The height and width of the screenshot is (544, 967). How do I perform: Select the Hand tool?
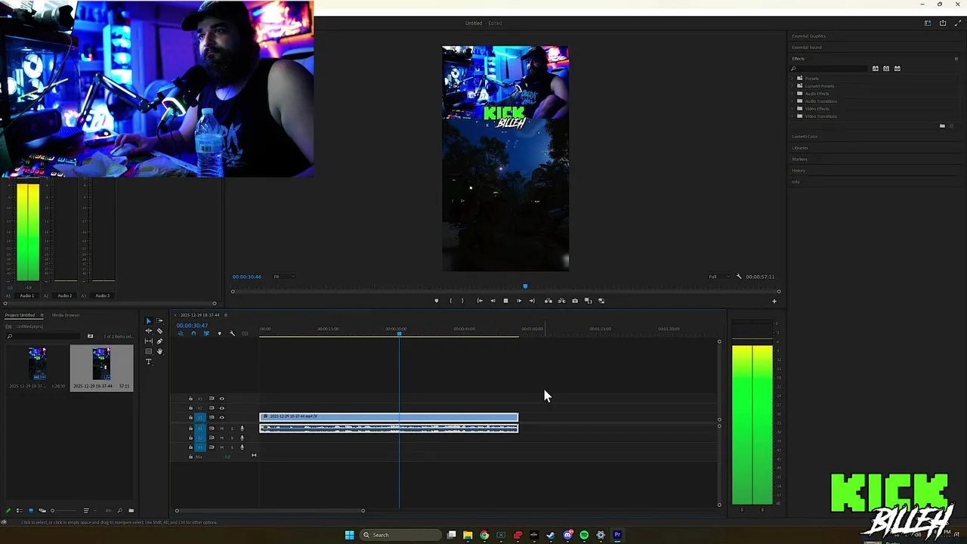pyautogui.click(x=159, y=351)
